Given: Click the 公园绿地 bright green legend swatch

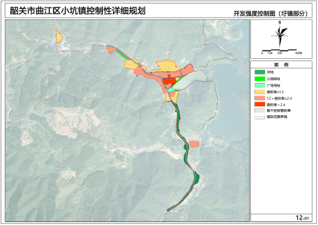Looking at the screenshot, I should pos(260,79).
